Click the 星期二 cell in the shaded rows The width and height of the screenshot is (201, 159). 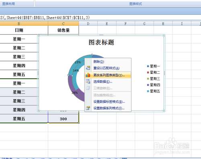click(19, 92)
